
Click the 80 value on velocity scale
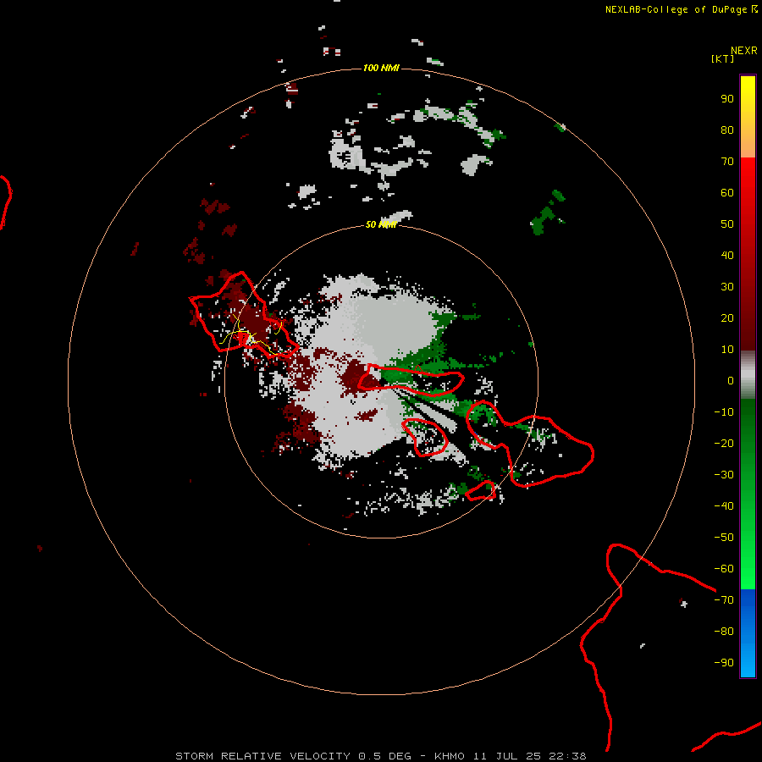coord(727,130)
